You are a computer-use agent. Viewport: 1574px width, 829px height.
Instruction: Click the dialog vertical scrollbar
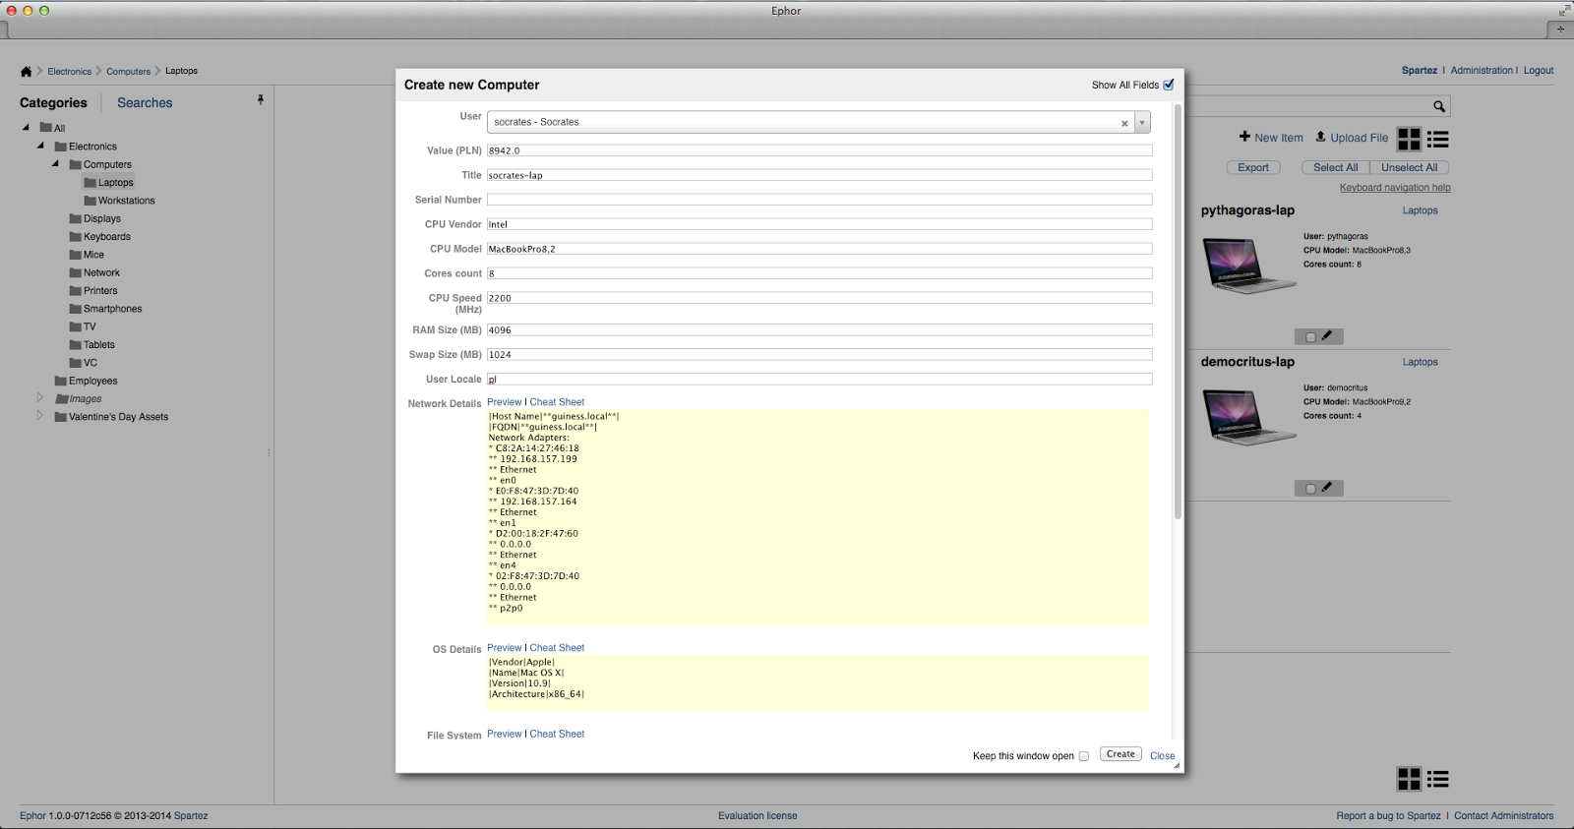1178,310
